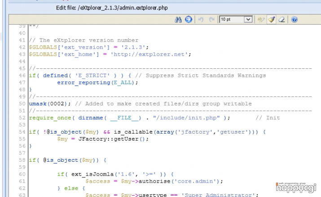This screenshot has width=321, height=197.
Task: Click the reset highlight eraser icon
Action: point(281,20)
